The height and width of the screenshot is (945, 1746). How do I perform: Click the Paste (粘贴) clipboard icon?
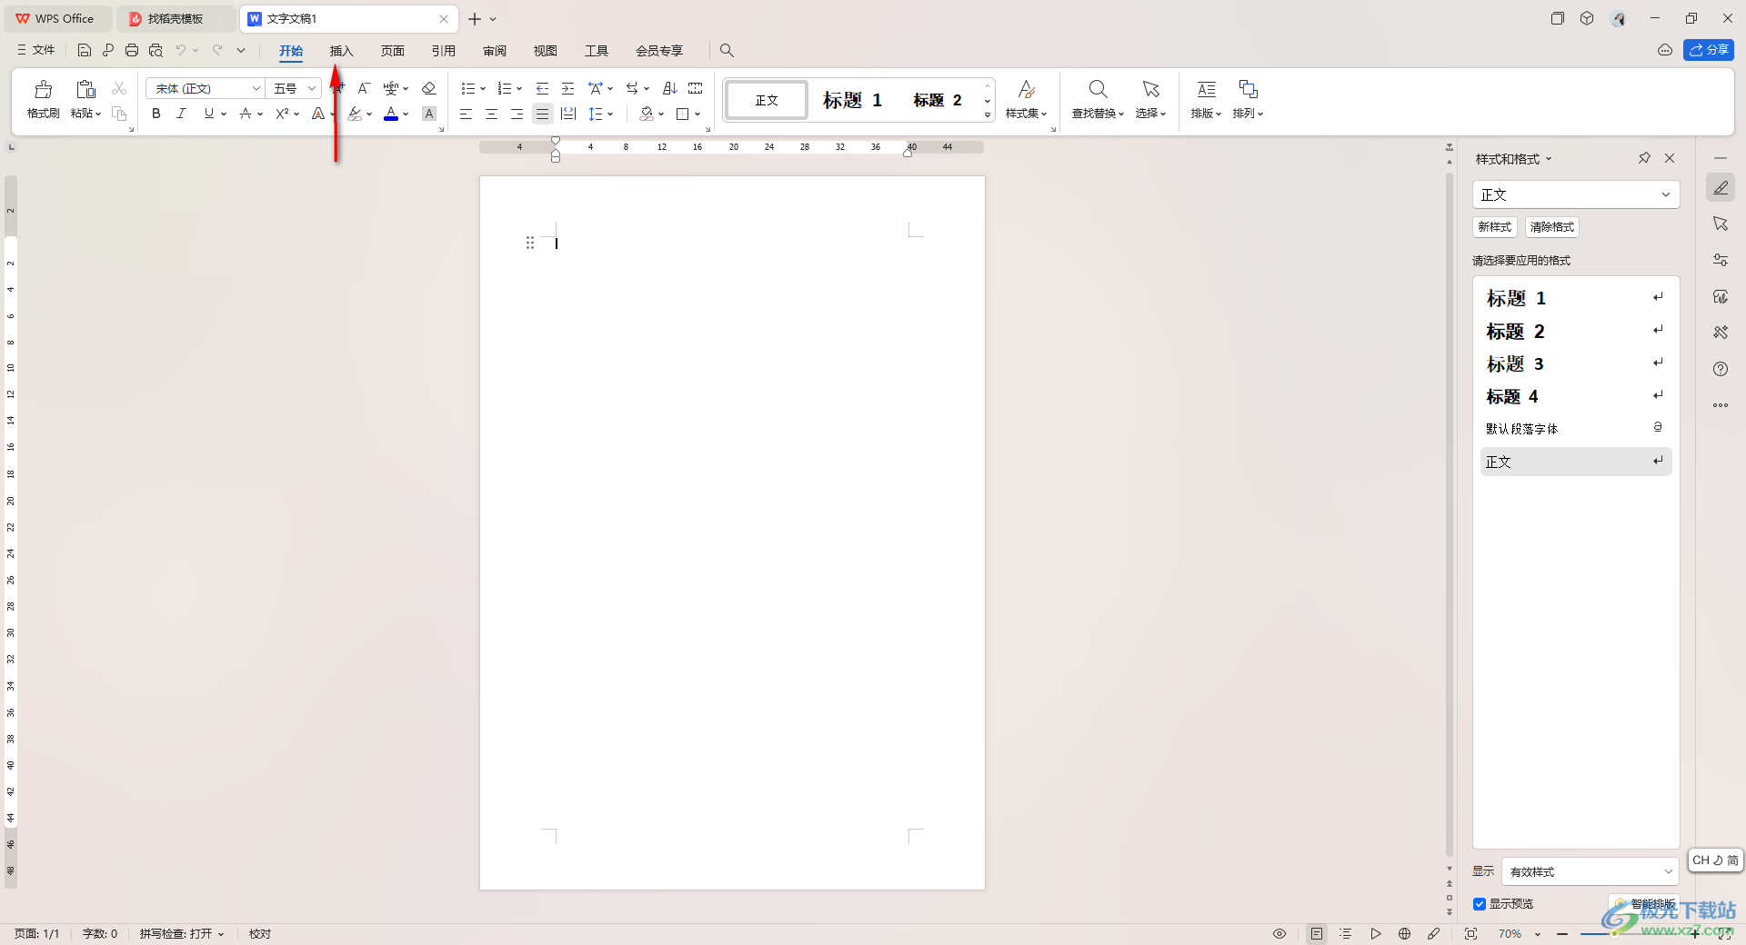tap(85, 89)
